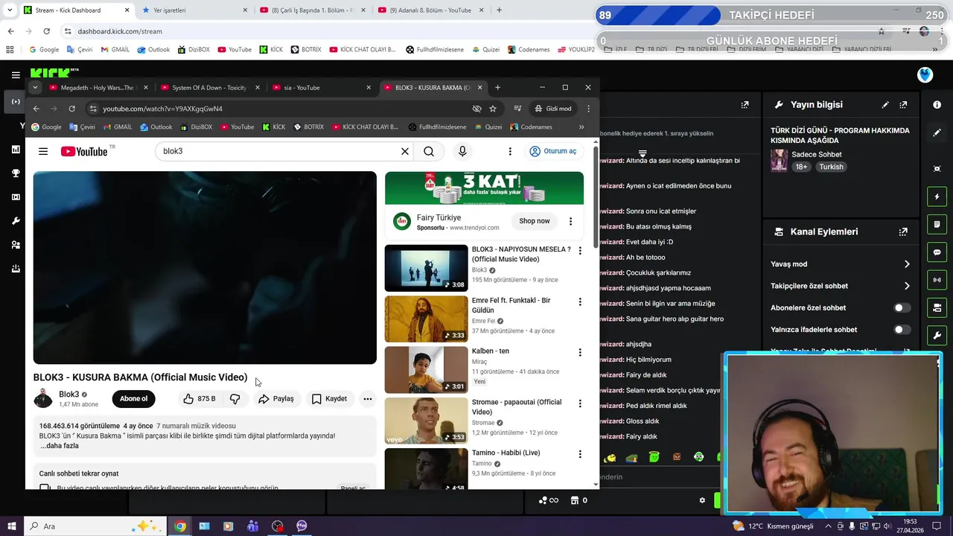Toggle Yalnızca ifadelerle sohbet switch
The height and width of the screenshot is (536, 953).
click(x=902, y=330)
